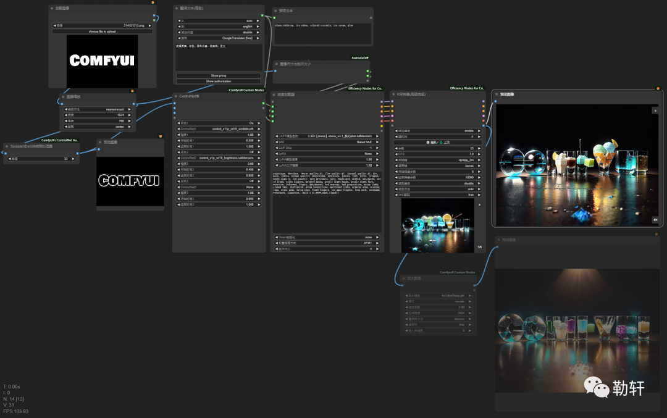
Task: Click left arrow of the 214121213.png image field
Action: click(x=54, y=25)
